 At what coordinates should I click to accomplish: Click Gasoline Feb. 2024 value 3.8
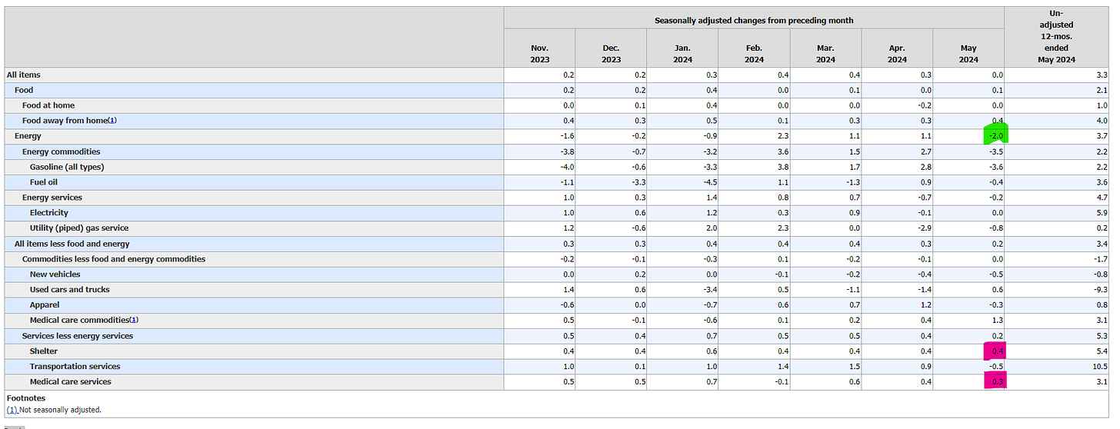point(783,167)
